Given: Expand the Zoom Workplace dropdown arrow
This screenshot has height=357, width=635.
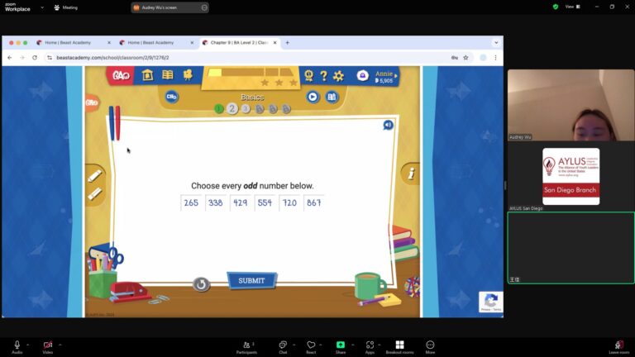Looking at the screenshot, I should (x=42, y=7).
